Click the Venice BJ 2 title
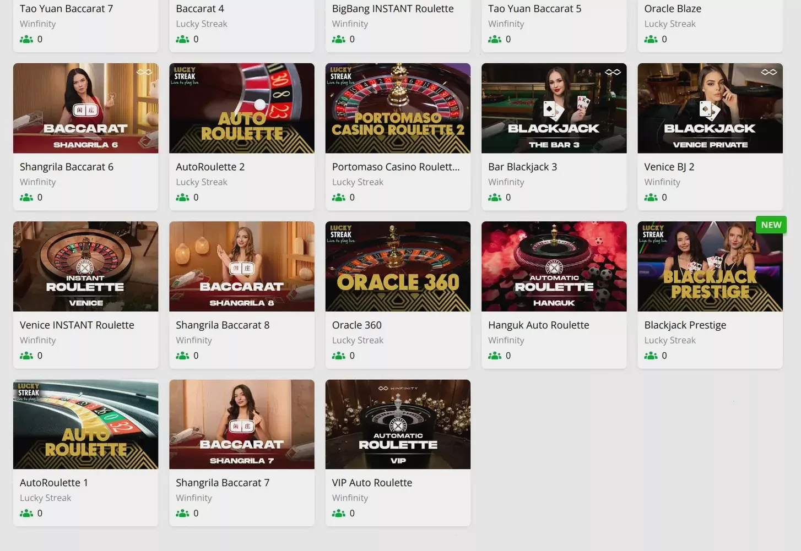The width and height of the screenshot is (801, 551). click(x=669, y=167)
